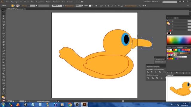
Task: Select the Shape Builder tool
Action: 4,59
